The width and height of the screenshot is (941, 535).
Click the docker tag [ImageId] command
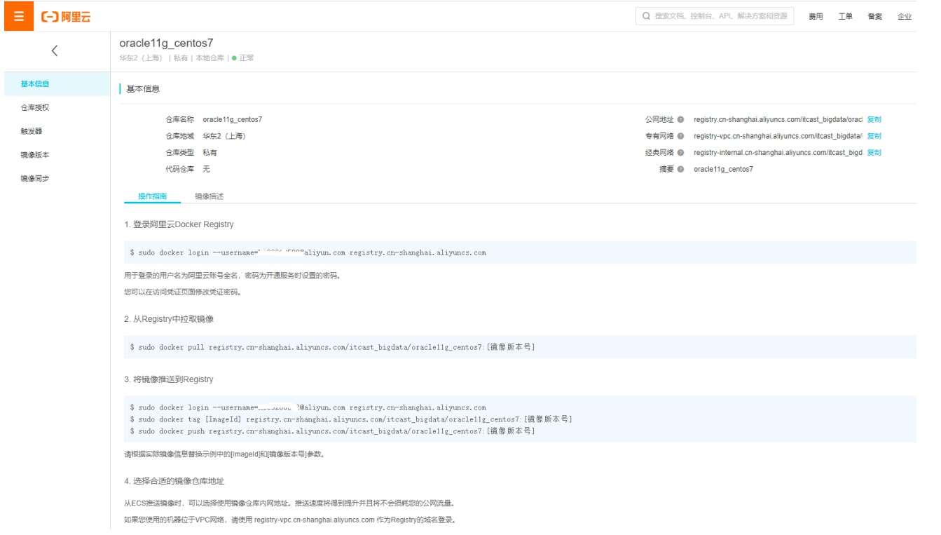coord(350,419)
